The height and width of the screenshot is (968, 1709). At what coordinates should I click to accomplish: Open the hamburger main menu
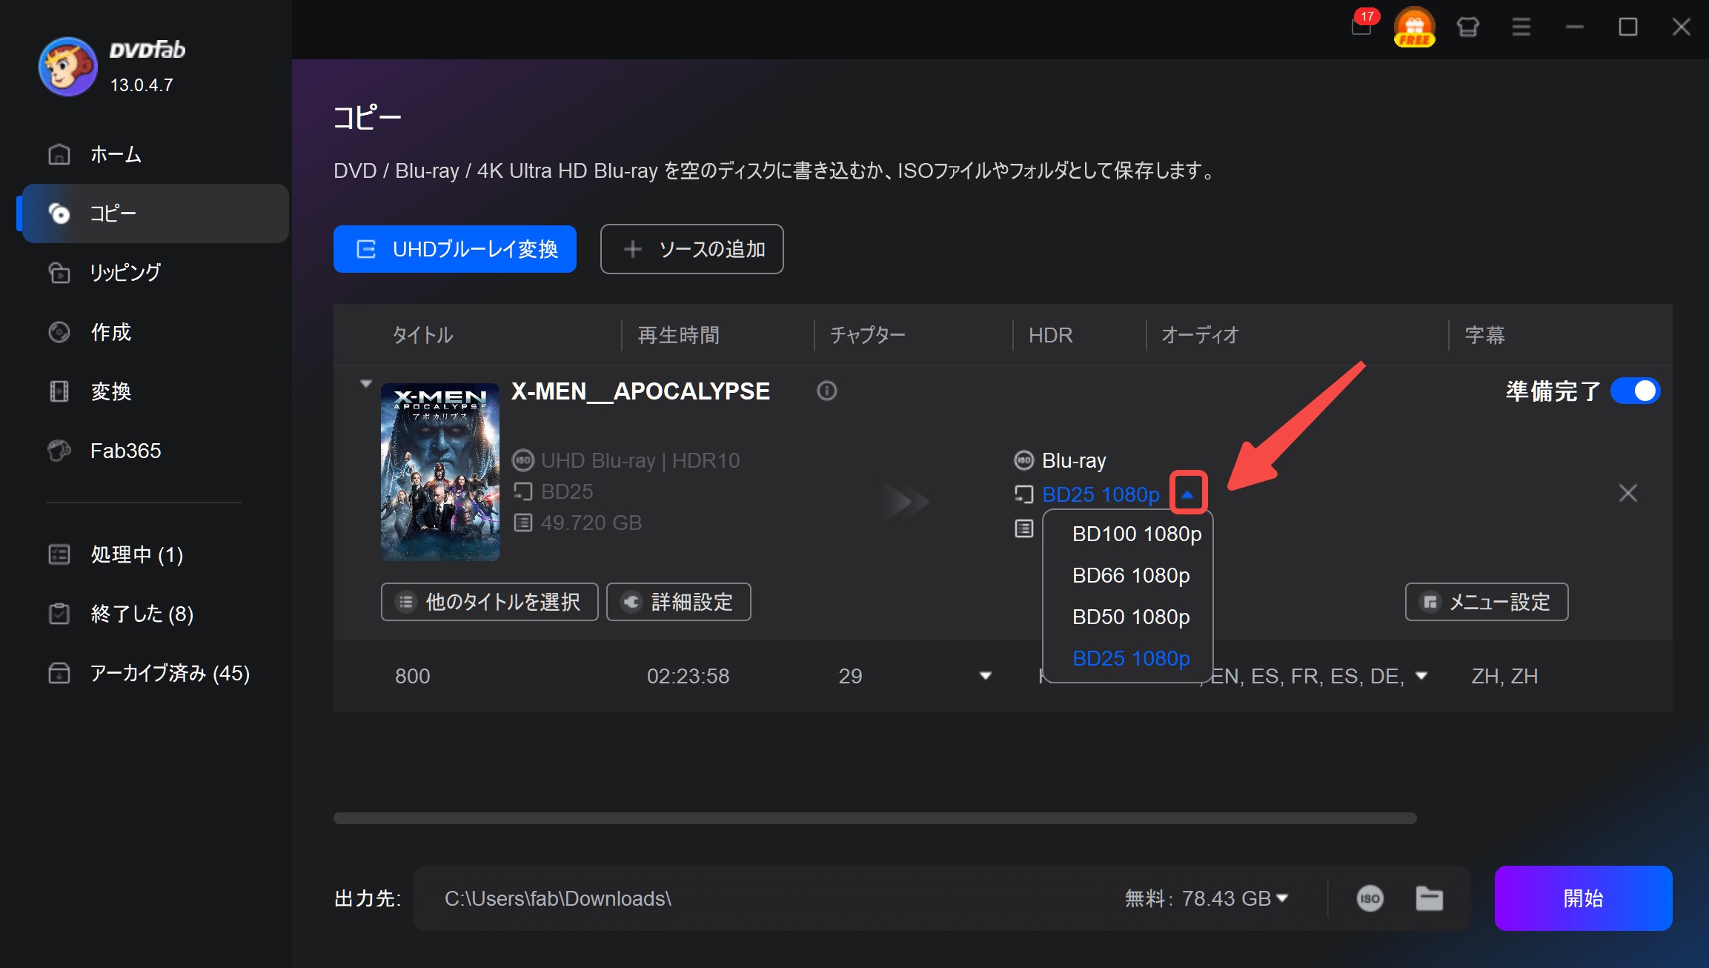(1521, 27)
